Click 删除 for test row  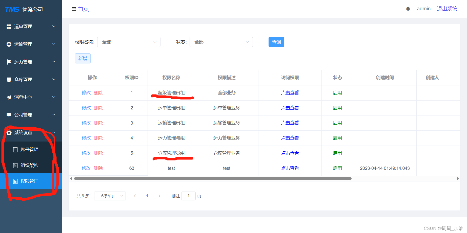[x=98, y=168]
